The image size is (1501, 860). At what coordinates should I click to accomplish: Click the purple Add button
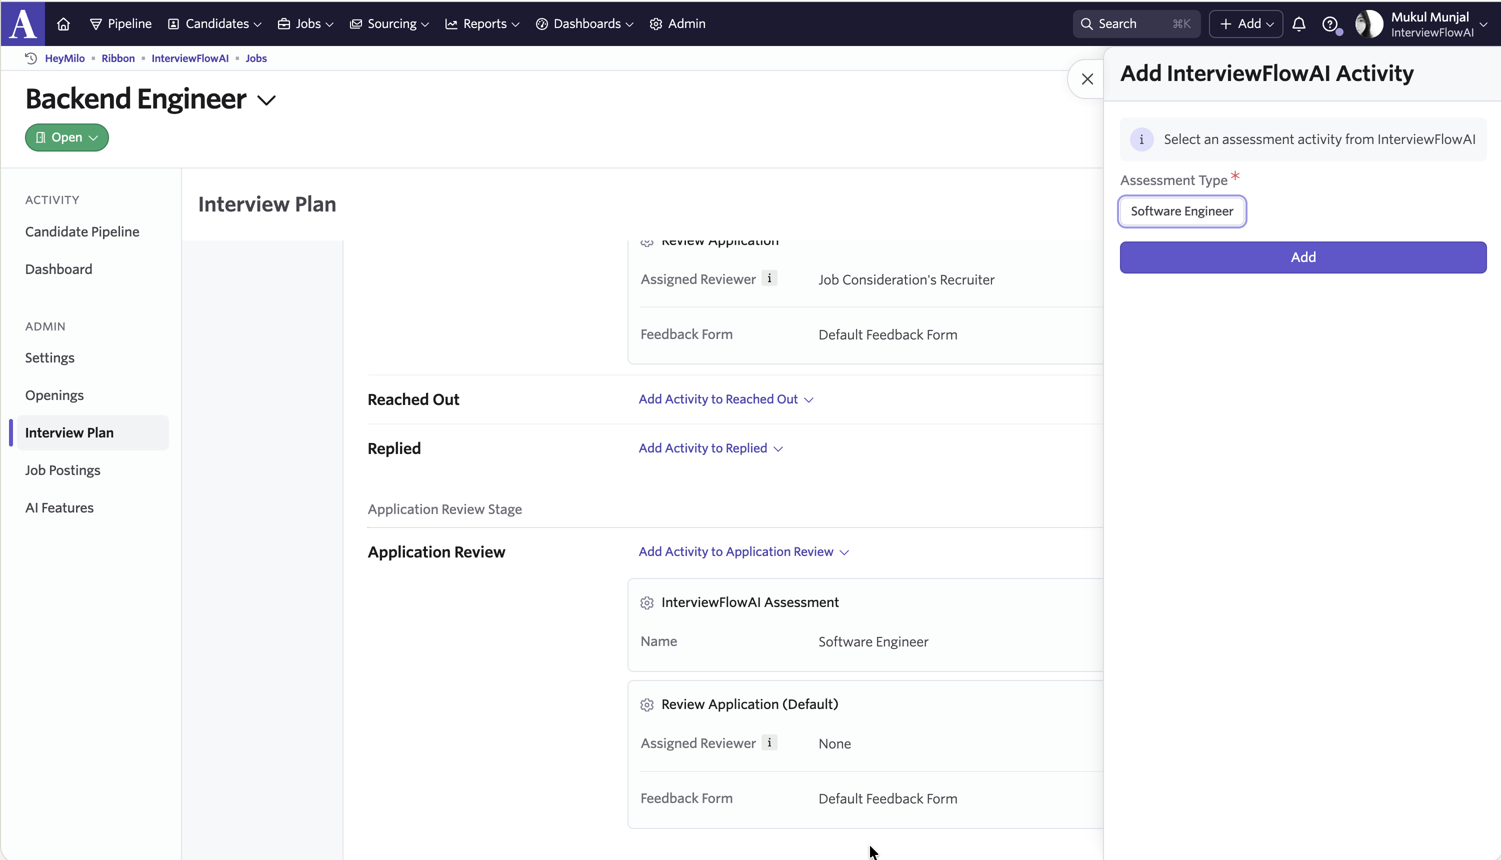click(1303, 257)
